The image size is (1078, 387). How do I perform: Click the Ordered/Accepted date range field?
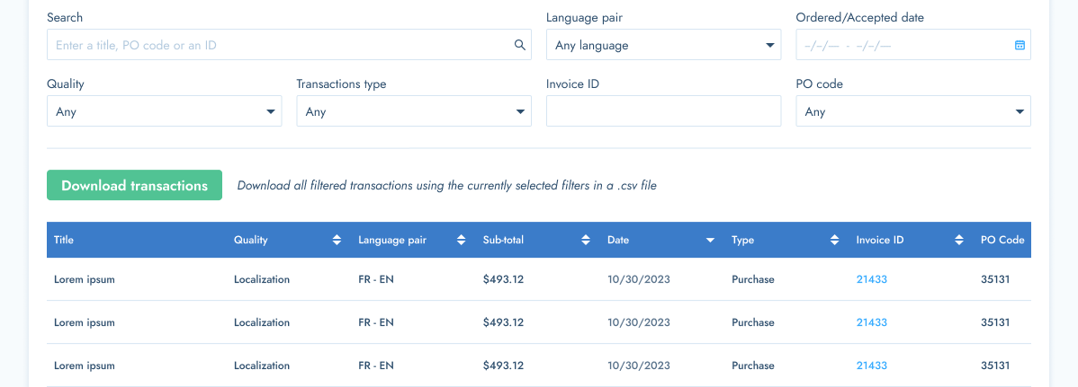coord(913,45)
